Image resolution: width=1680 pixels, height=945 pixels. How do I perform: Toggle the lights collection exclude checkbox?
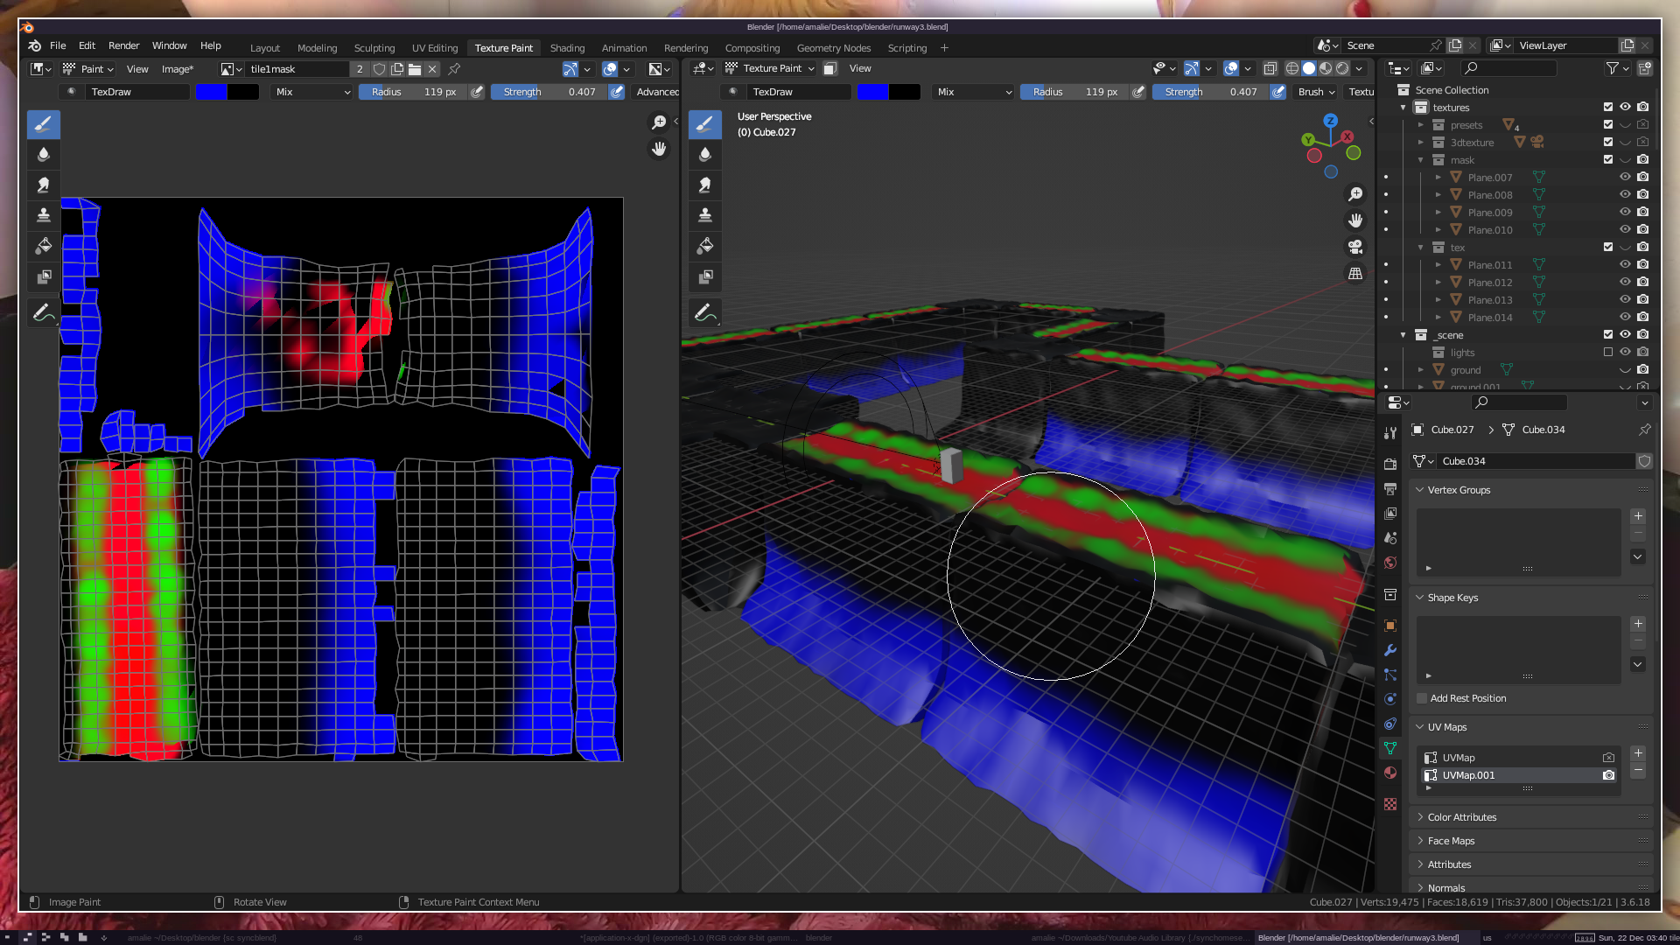(x=1607, y=353)
